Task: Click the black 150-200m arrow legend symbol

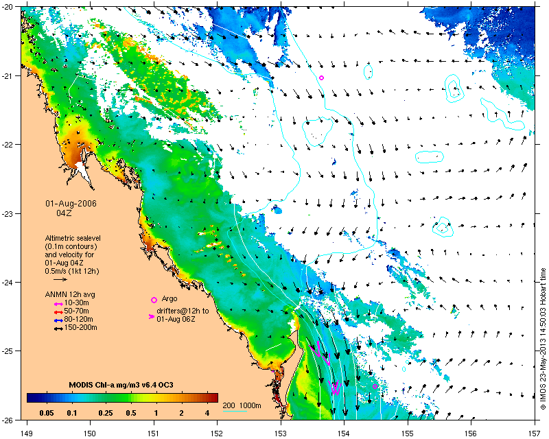Action: (x=58, y=329)
